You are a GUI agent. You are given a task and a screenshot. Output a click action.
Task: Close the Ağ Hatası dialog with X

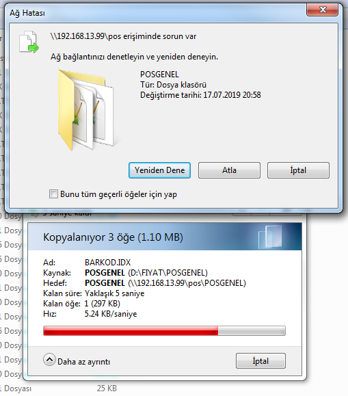(322, 10)
